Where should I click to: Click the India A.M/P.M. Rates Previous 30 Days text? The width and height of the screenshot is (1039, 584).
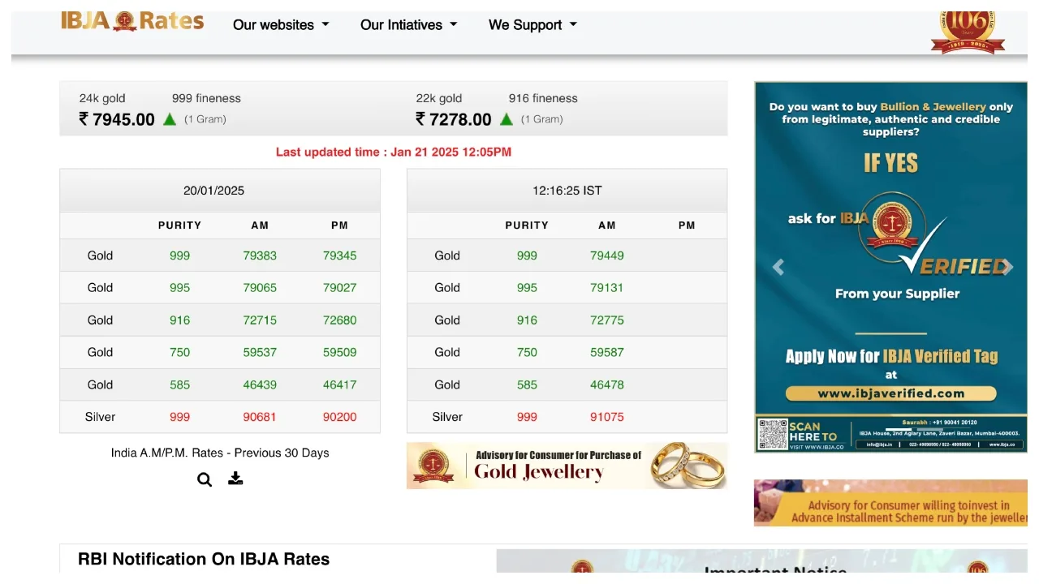coord(220,453)
